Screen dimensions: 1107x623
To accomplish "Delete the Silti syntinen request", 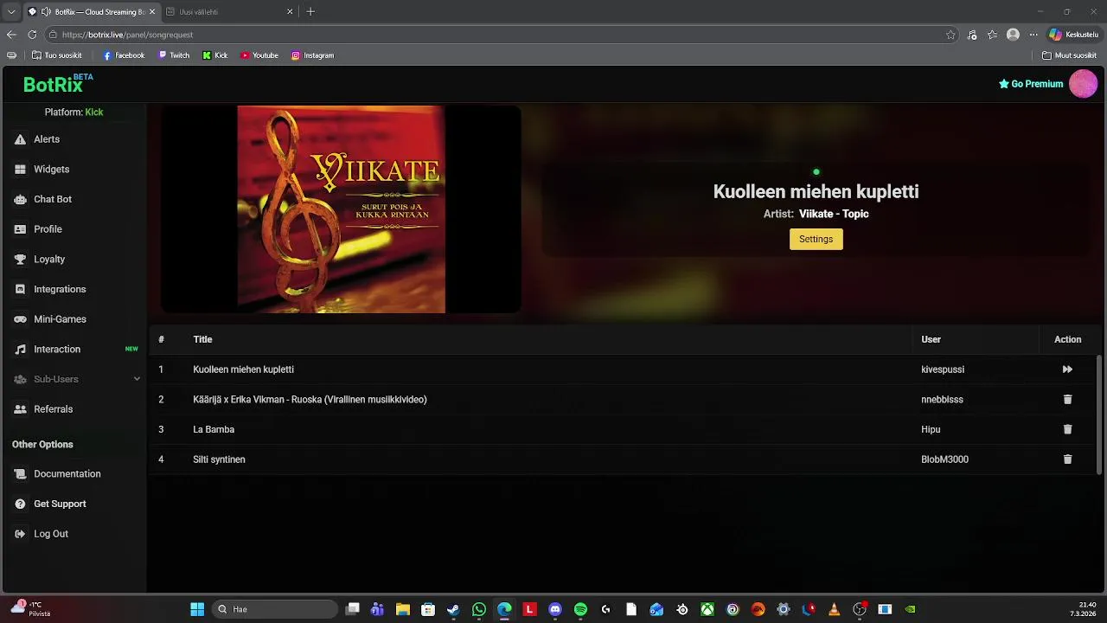I will point(1067,459).
